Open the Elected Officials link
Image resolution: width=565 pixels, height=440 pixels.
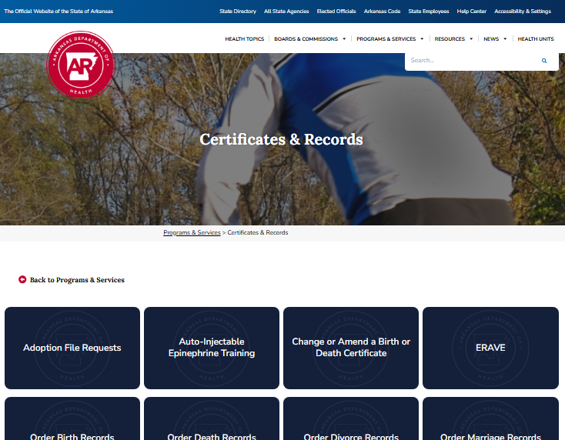point(336,12)
